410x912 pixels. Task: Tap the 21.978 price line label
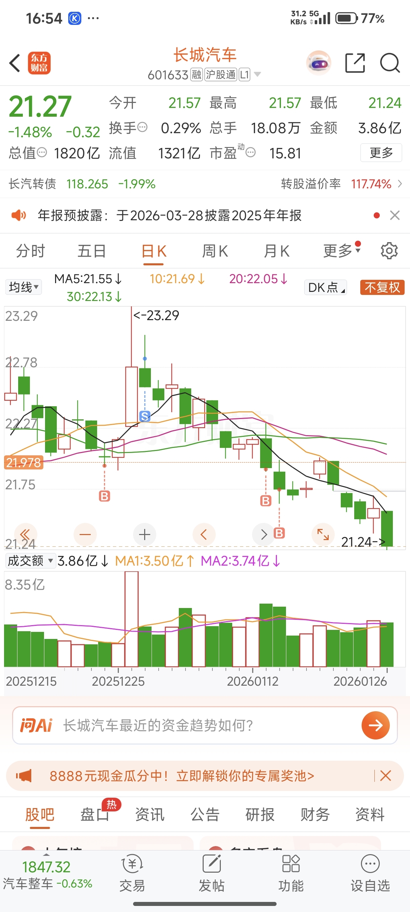pyautogui.click(x=24, y=462)
